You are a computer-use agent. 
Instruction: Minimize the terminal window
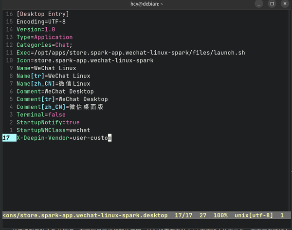[258, 4]
